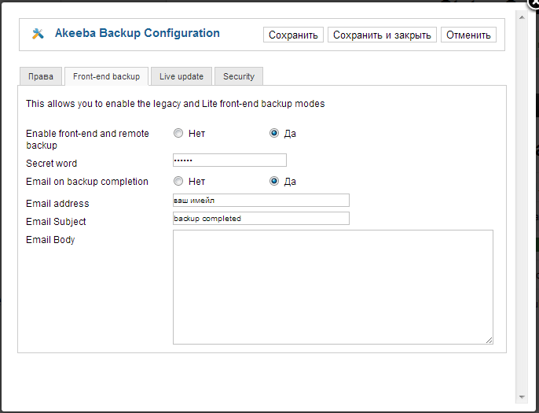Click the Email Subject input field

pyautogui.click(x=261, y=219)
